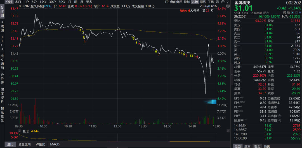Click the 港(2208) H-share quote row

(x=267, y=17)
